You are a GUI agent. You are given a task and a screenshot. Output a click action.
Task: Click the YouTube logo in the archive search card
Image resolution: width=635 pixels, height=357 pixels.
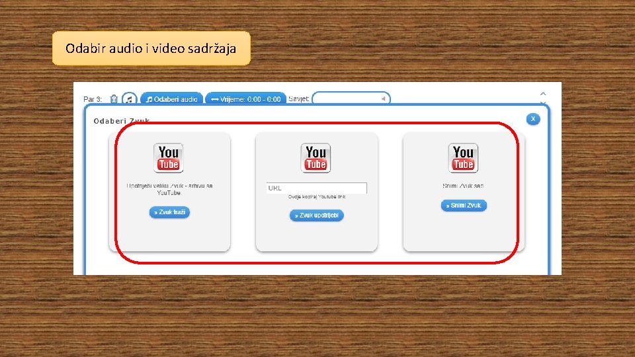click(x=169, y=158)
